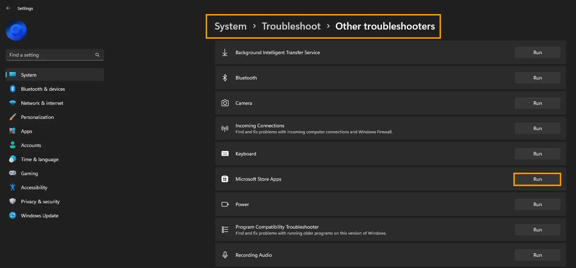Click the Keyboard troubleshooter icon
The image size is (576, 268).
(225, 154)
